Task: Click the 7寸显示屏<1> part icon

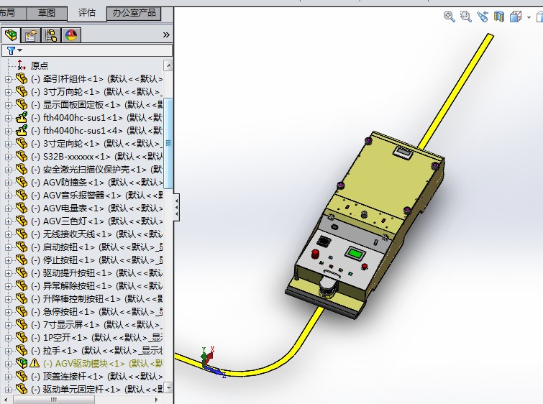Action: click(x=22, y=324)
